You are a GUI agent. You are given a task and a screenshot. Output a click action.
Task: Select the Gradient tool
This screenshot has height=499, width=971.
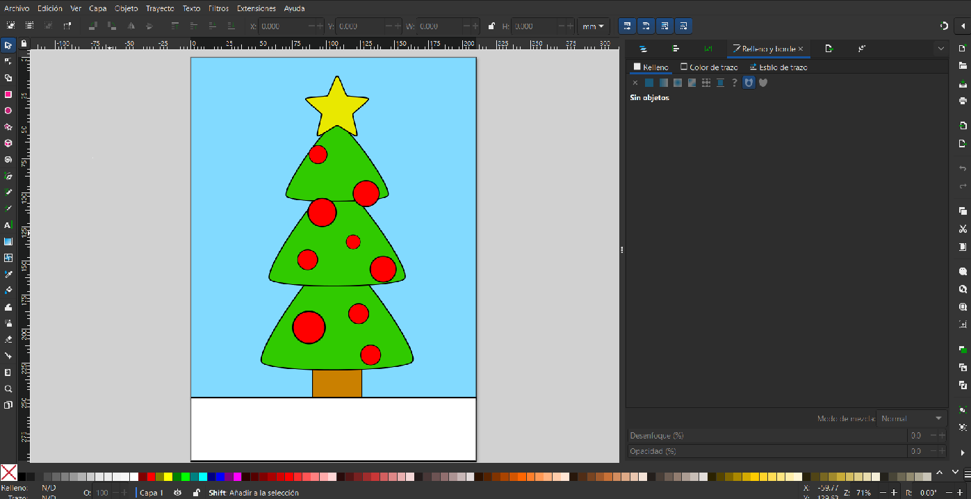pos(8,242)
